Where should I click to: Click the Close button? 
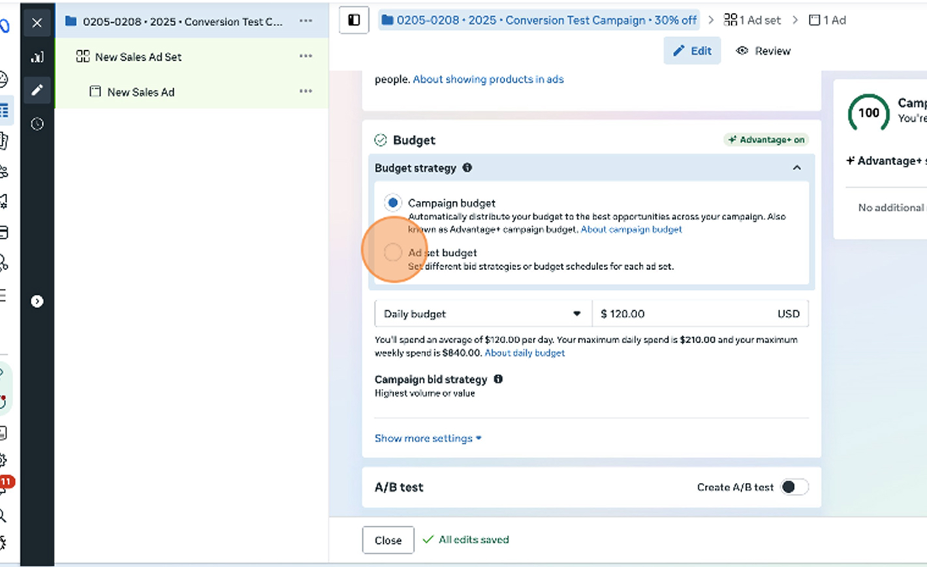tap(388, 540)
